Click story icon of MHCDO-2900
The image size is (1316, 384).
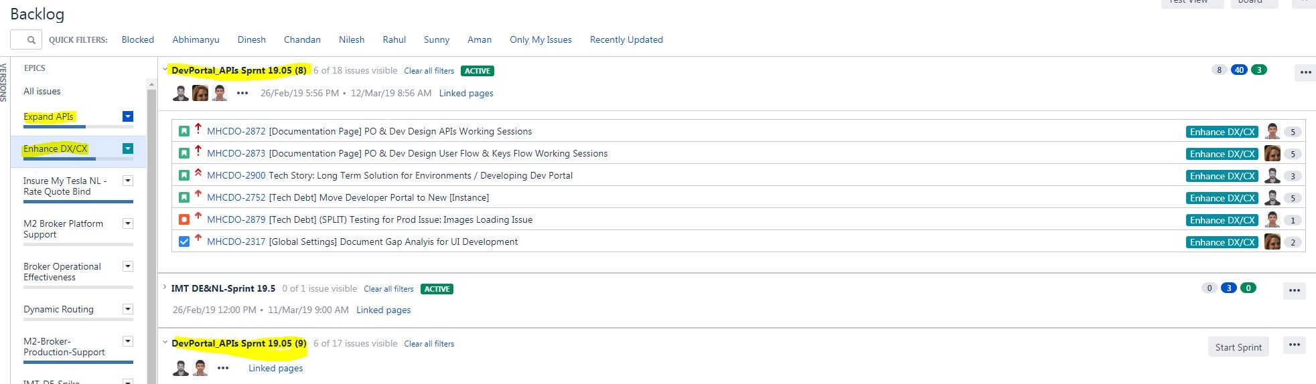(x=184, y=176)
